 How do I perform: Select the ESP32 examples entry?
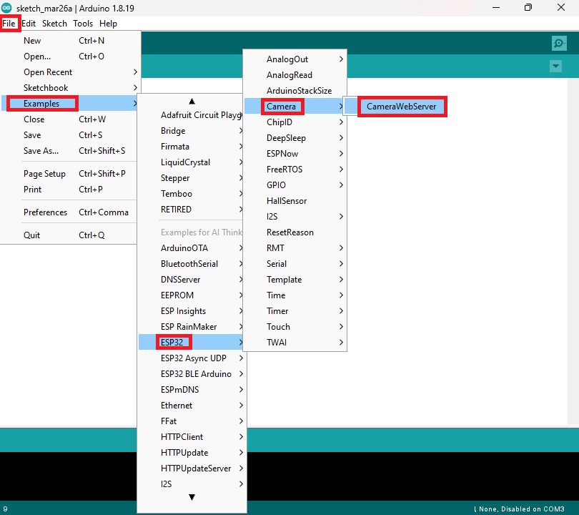coord(191,343)
